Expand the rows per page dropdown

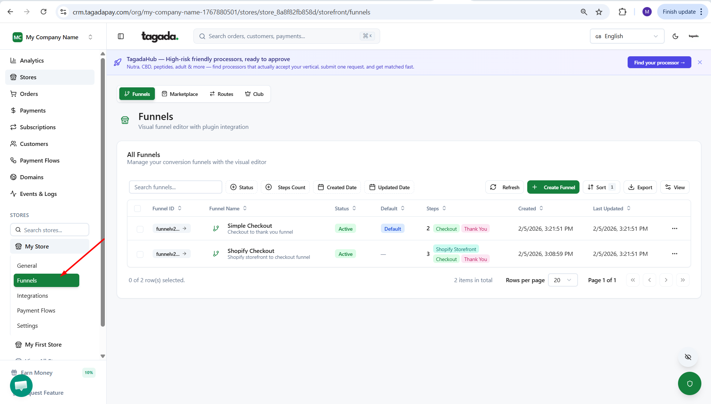562,280
